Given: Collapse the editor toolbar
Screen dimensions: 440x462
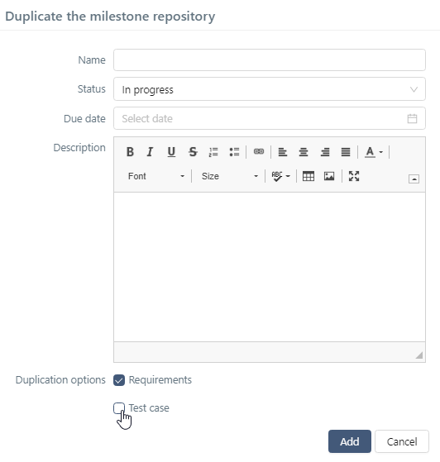Looking at the screenshot, I should pyautogui.click(x=414, y=179).
